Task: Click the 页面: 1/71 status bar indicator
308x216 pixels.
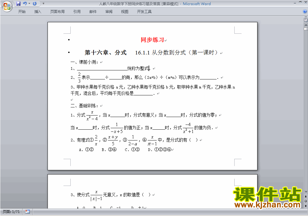Action: pyautogui.click(x=11, y=212)
